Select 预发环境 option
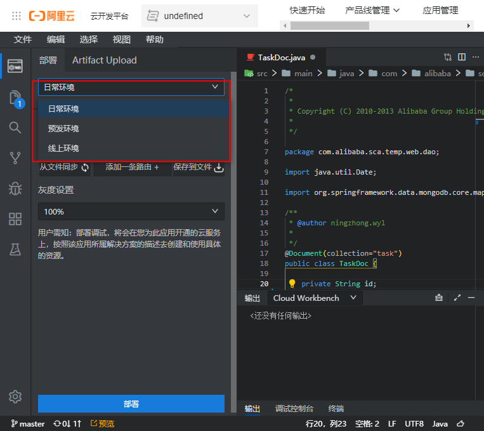484x431 pixels. (133, 128)
